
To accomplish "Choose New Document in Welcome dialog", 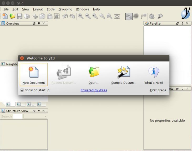I will pos(34,75).
